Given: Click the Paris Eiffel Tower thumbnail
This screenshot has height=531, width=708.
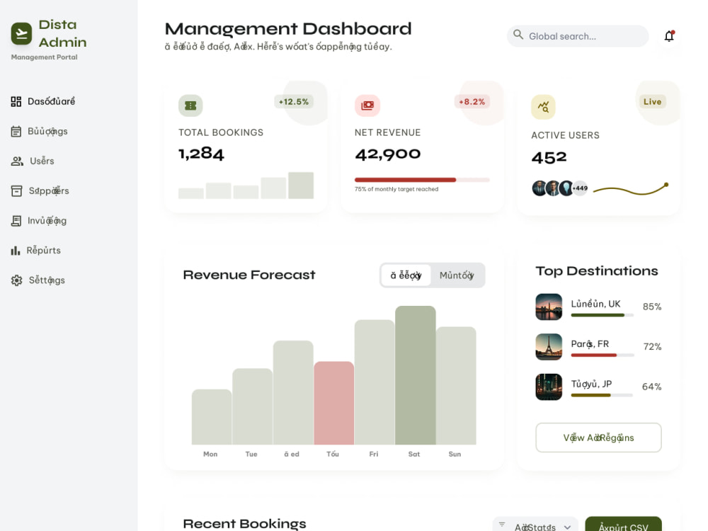Looking at the screenshot, I should click(549, 347).
